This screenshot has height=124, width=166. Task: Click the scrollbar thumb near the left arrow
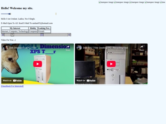click(x=12, y=35)
